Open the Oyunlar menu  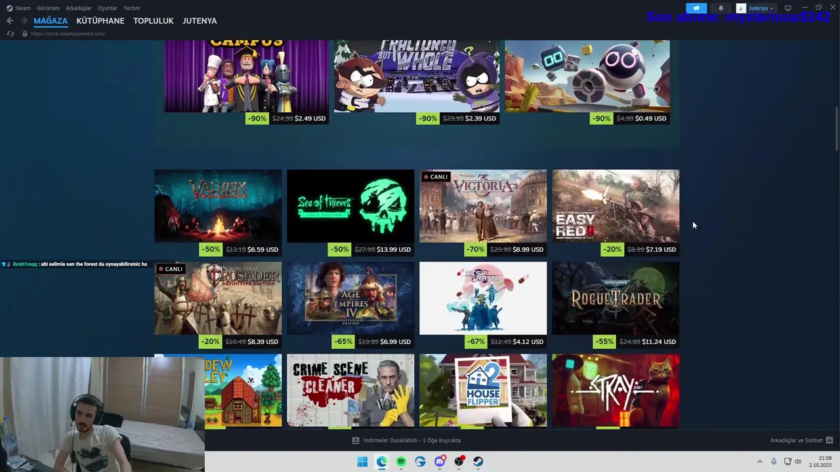click(108, 8)
